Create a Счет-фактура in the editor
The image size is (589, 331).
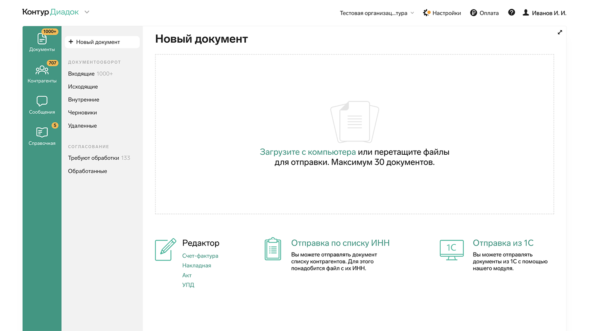[200, 256]
